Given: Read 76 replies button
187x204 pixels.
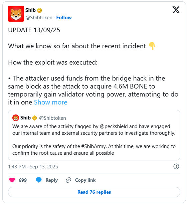Looking at the screenshot, I should [x=94, y=192].
